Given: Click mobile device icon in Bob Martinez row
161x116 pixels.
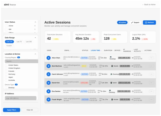Looking at the screenshot, I should [112, 66].
